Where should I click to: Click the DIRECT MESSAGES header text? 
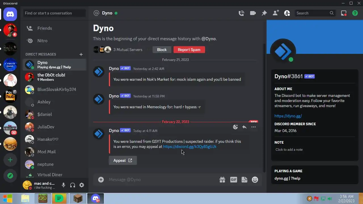[41, 54]
